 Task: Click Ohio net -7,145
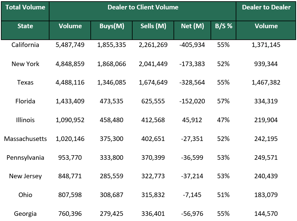pyautogui.click(x=192, y=195)
